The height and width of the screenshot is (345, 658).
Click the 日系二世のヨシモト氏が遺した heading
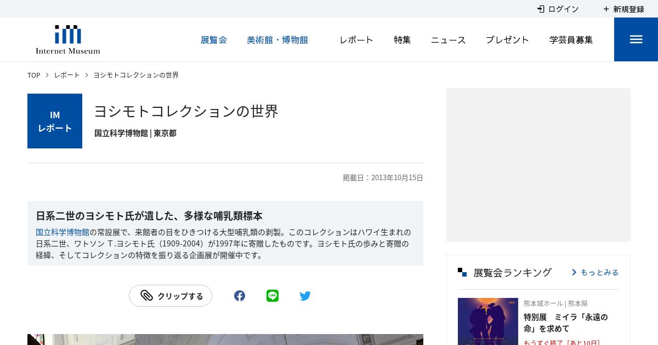pyautogui.click(x=149, y=216)
